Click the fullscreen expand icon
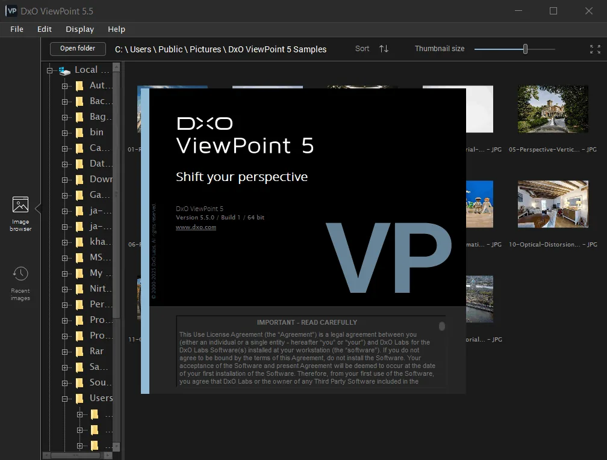Image resolution: width=607 pixels, height=460 pixels. pos(595,49)
